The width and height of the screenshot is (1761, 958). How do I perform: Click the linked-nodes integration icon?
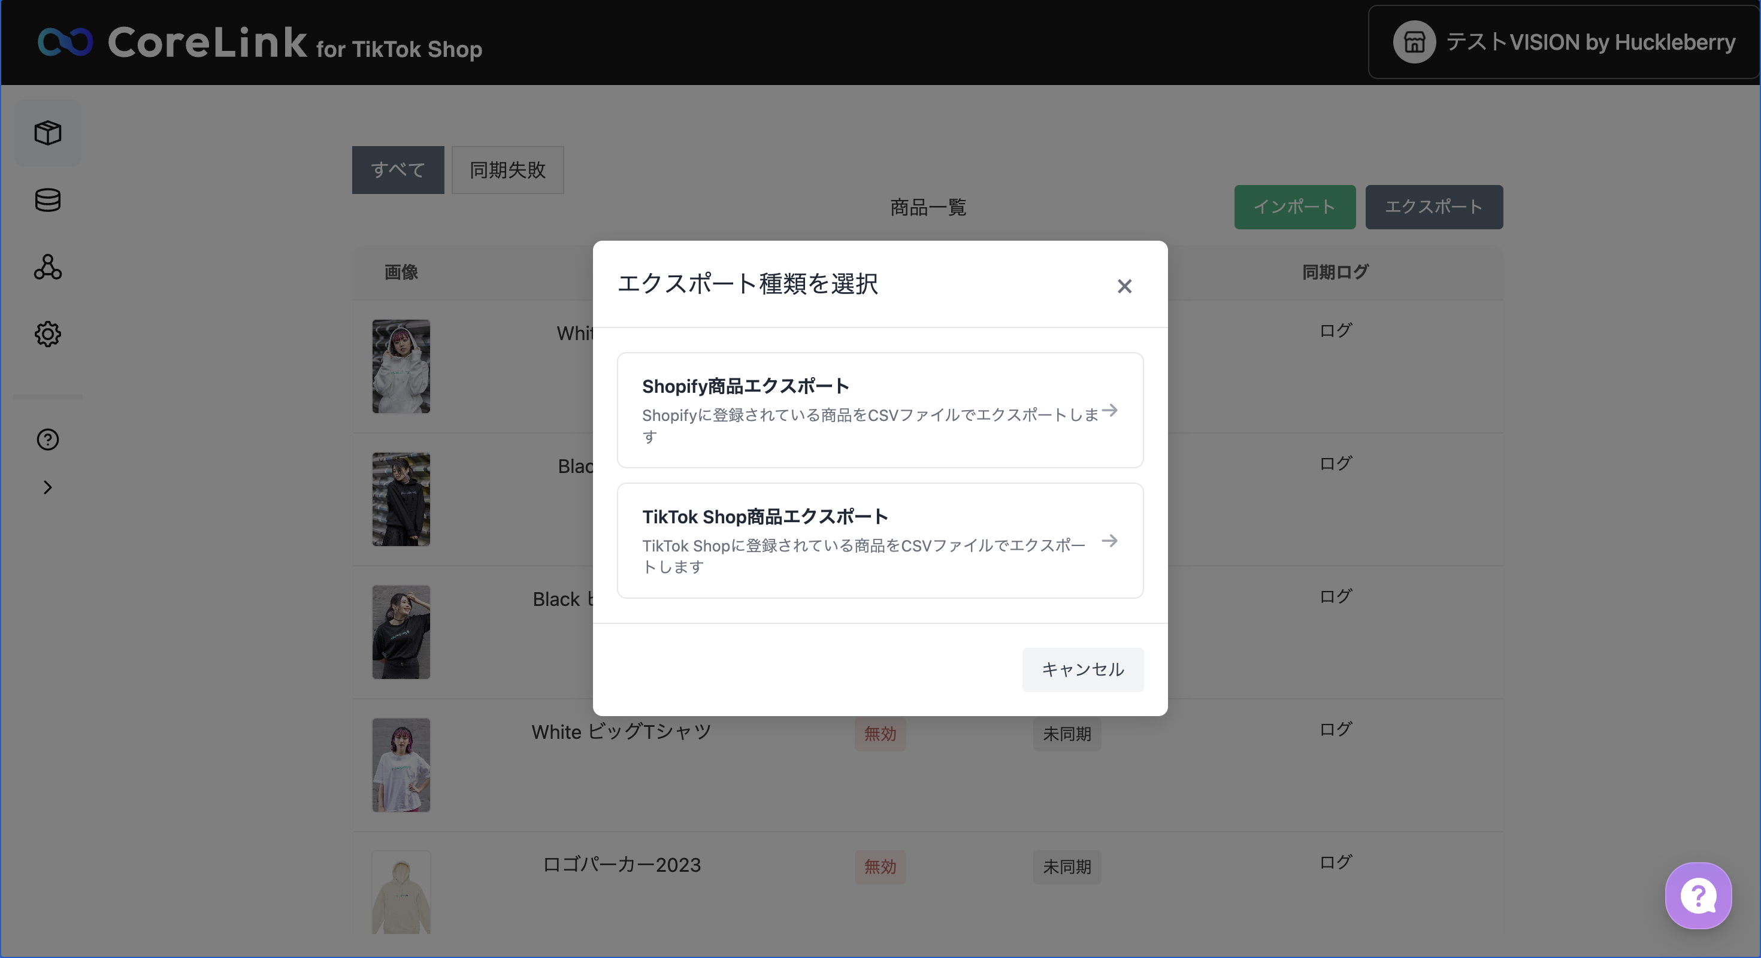click(48, 266)
